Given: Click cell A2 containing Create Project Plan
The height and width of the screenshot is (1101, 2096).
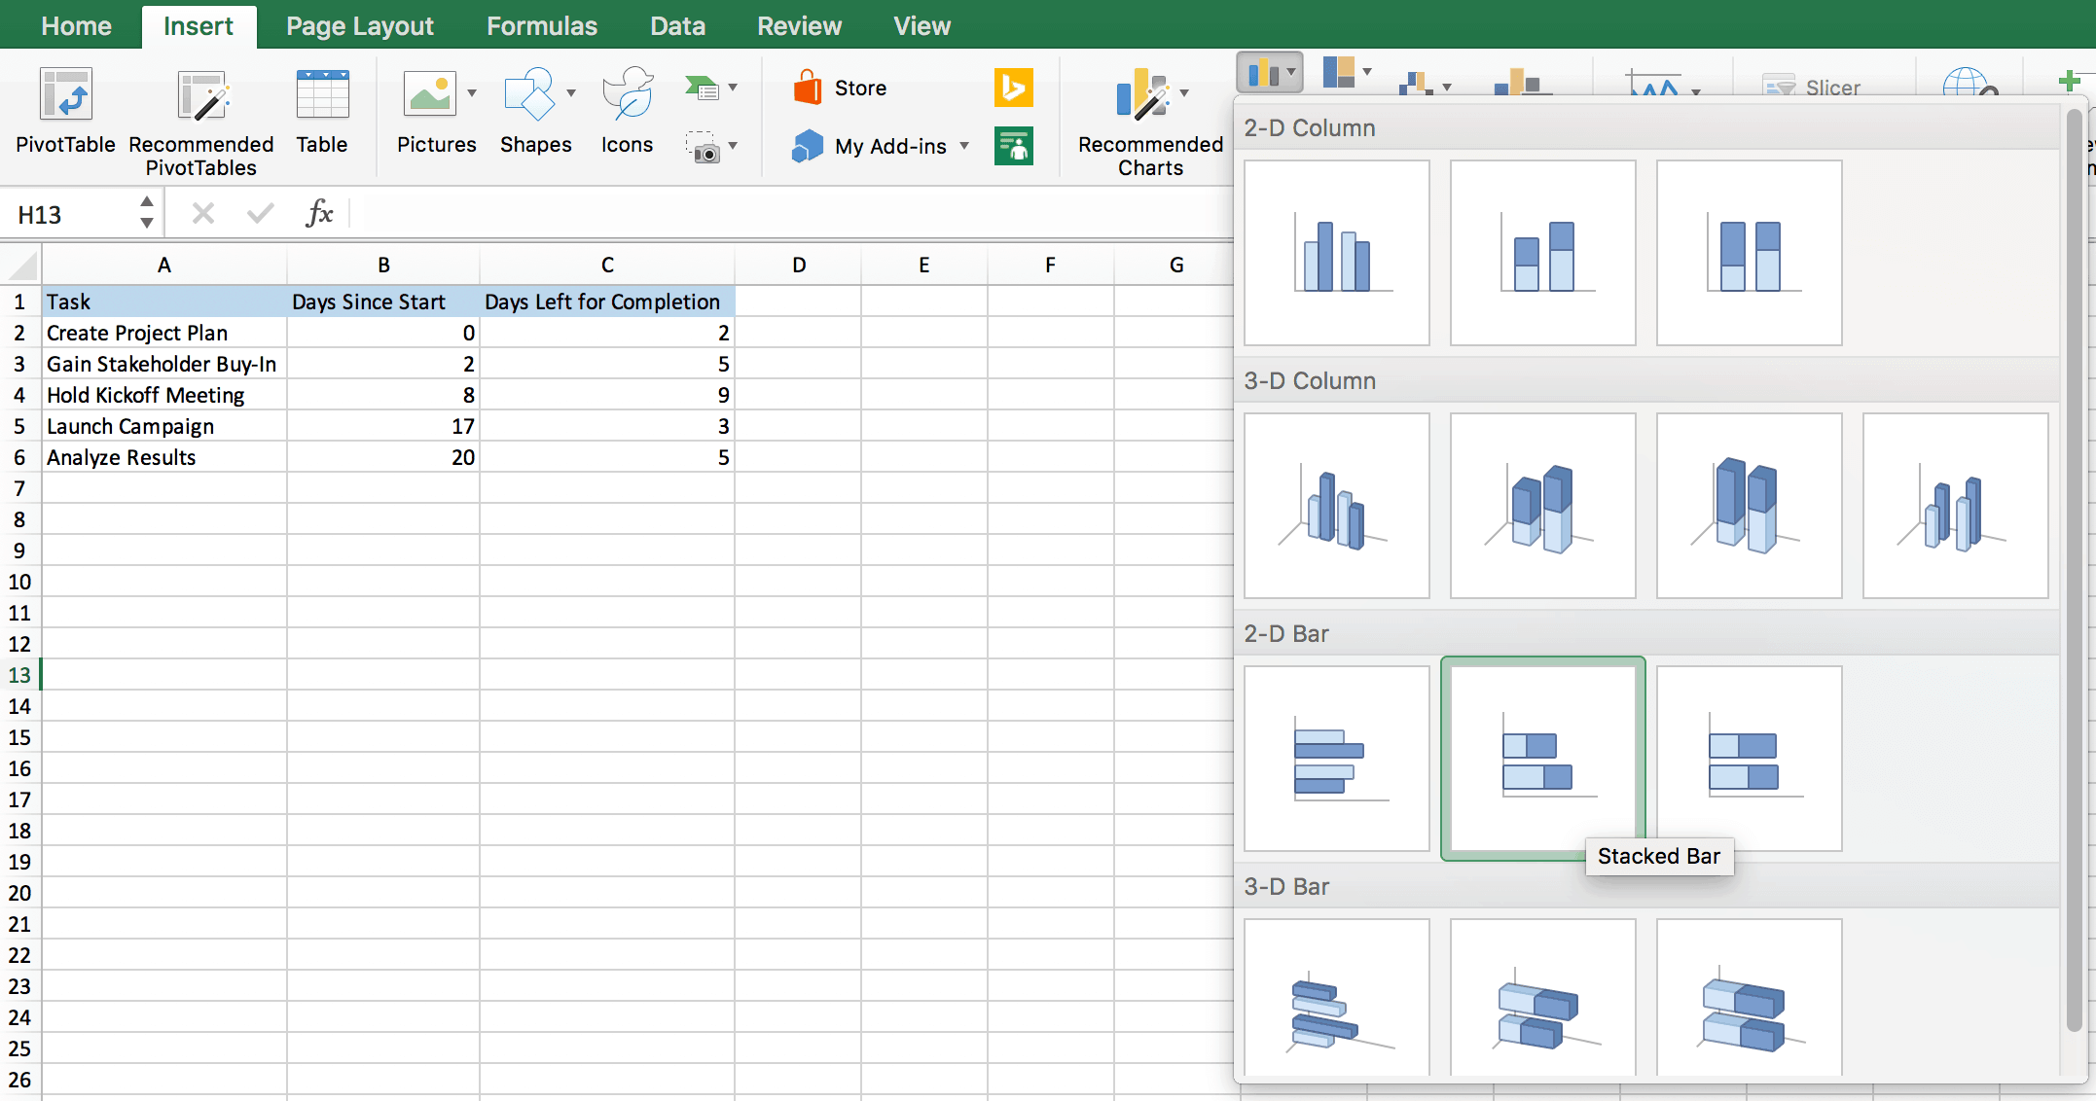Looking at the screenshot, I should (x=163, y=333).
